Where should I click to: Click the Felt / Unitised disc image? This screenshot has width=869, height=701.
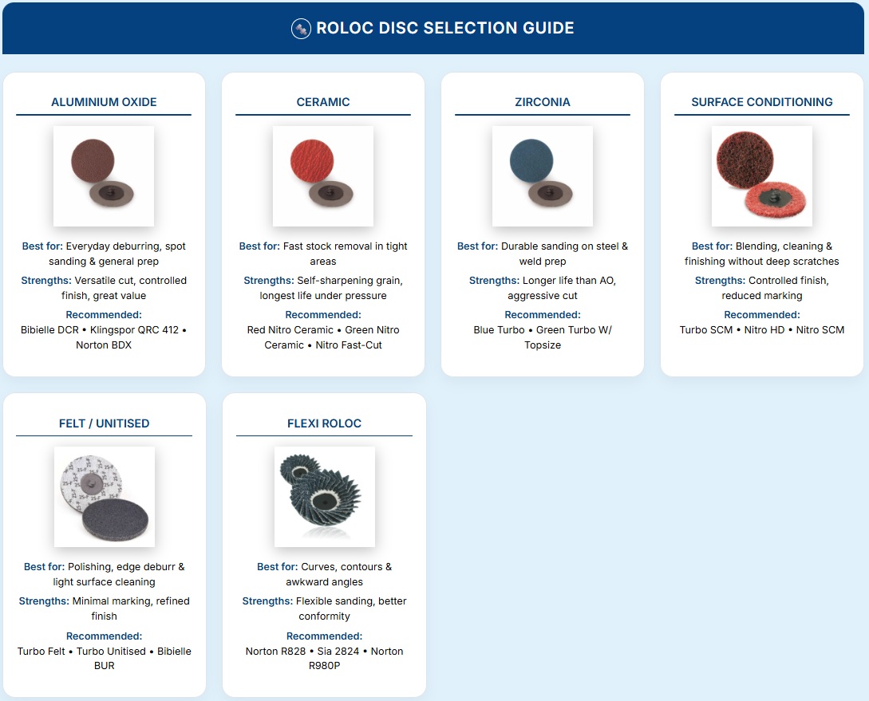[x=104, y=496]
